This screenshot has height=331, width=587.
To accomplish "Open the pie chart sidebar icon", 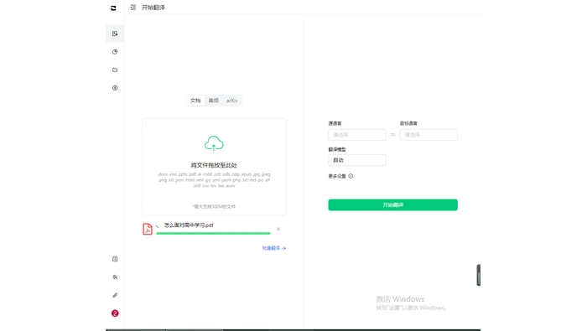I will [x=115, y=52].
